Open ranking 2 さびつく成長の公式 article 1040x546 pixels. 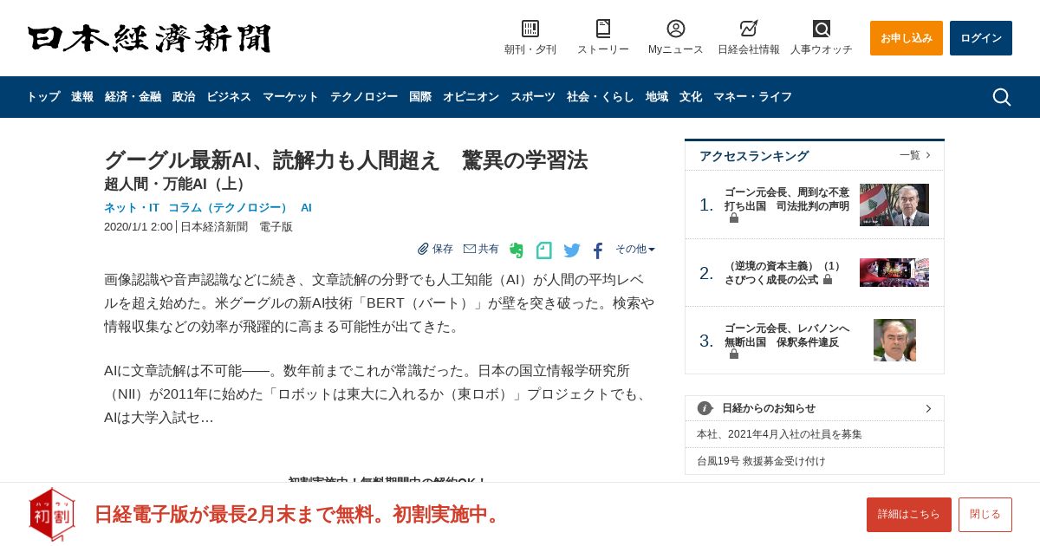coord(784,273)
